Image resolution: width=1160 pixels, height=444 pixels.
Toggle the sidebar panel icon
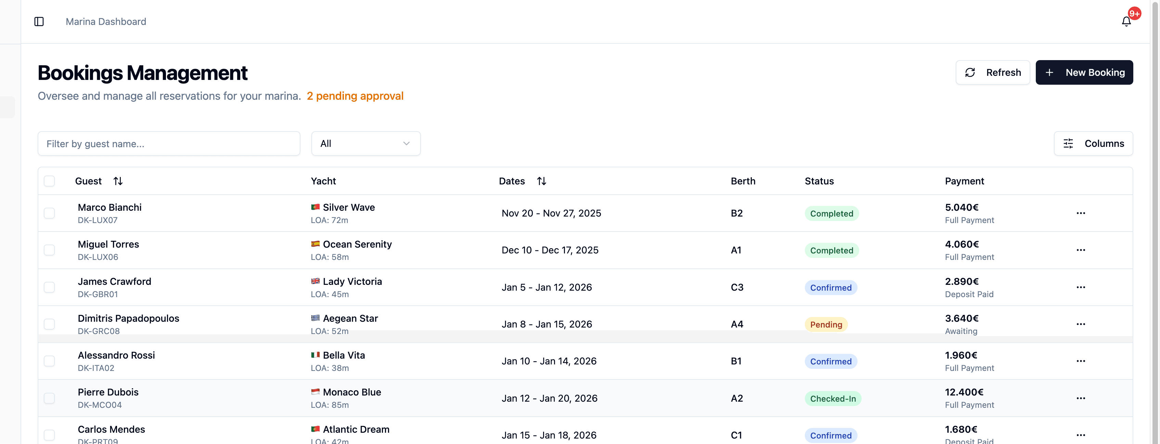[39, 21]
